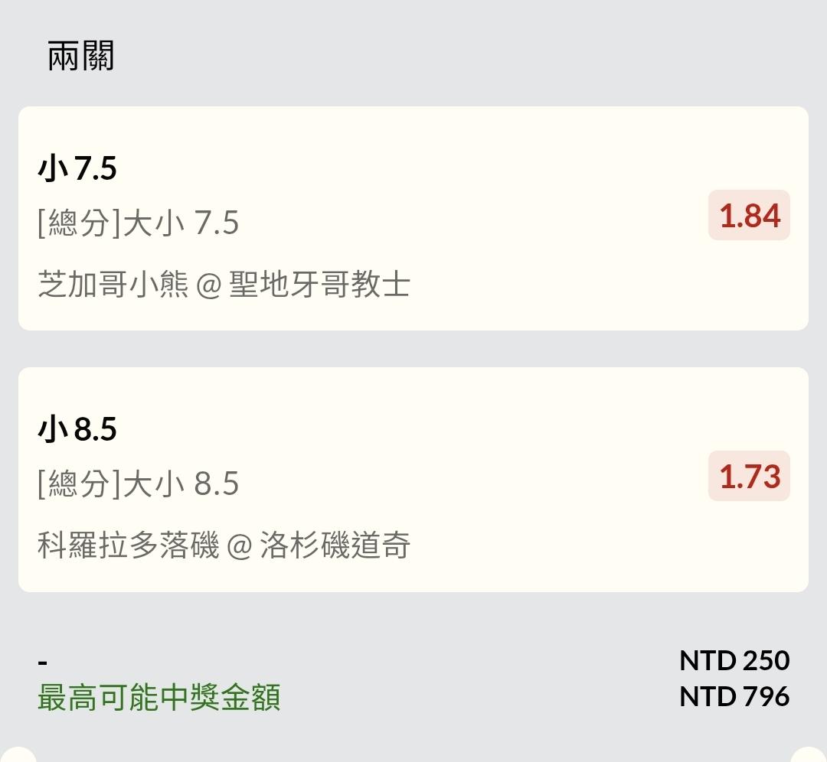Tap the [總分]大小 8.5 market label
The width and height of the screenshot is (827, 762).
(138, 484)
